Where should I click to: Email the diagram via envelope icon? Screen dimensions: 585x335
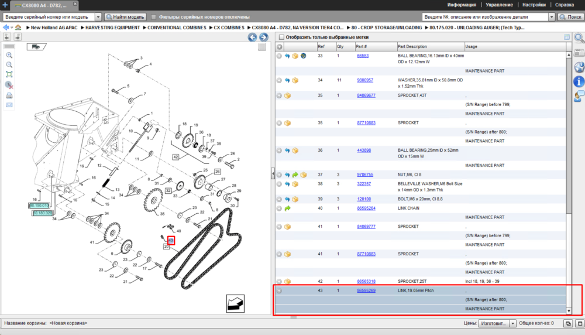(x=9, y=105)
